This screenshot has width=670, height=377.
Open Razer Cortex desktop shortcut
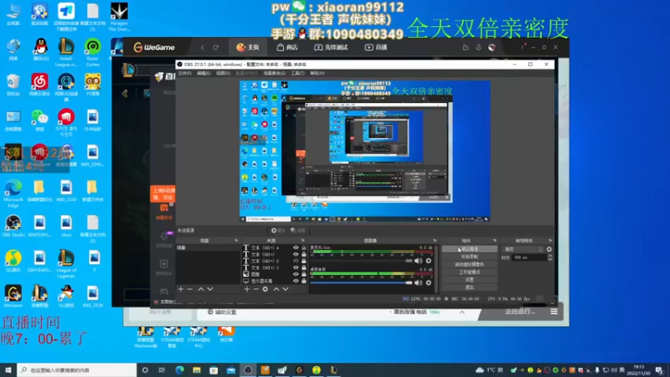tap(93, 53)
